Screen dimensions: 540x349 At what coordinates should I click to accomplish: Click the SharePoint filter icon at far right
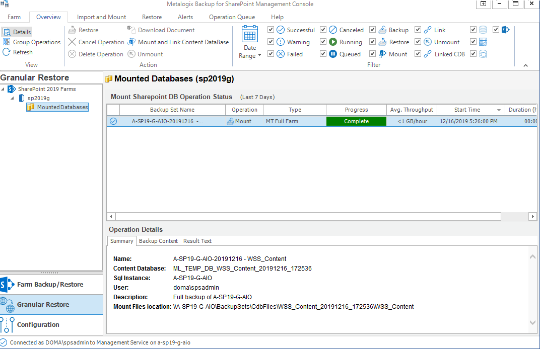pos(506,30)
